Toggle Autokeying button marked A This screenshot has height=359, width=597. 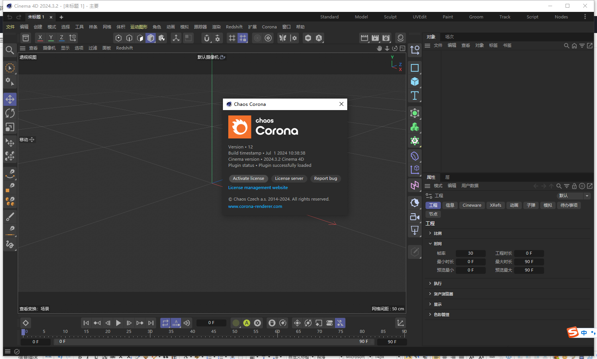247,323
